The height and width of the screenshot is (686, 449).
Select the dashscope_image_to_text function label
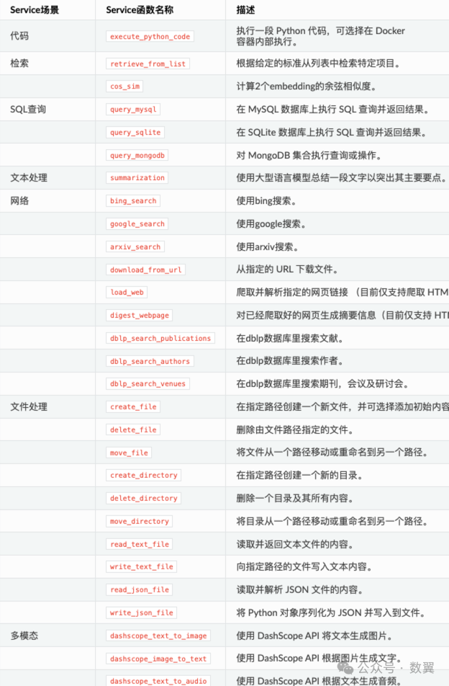[158, 659]
